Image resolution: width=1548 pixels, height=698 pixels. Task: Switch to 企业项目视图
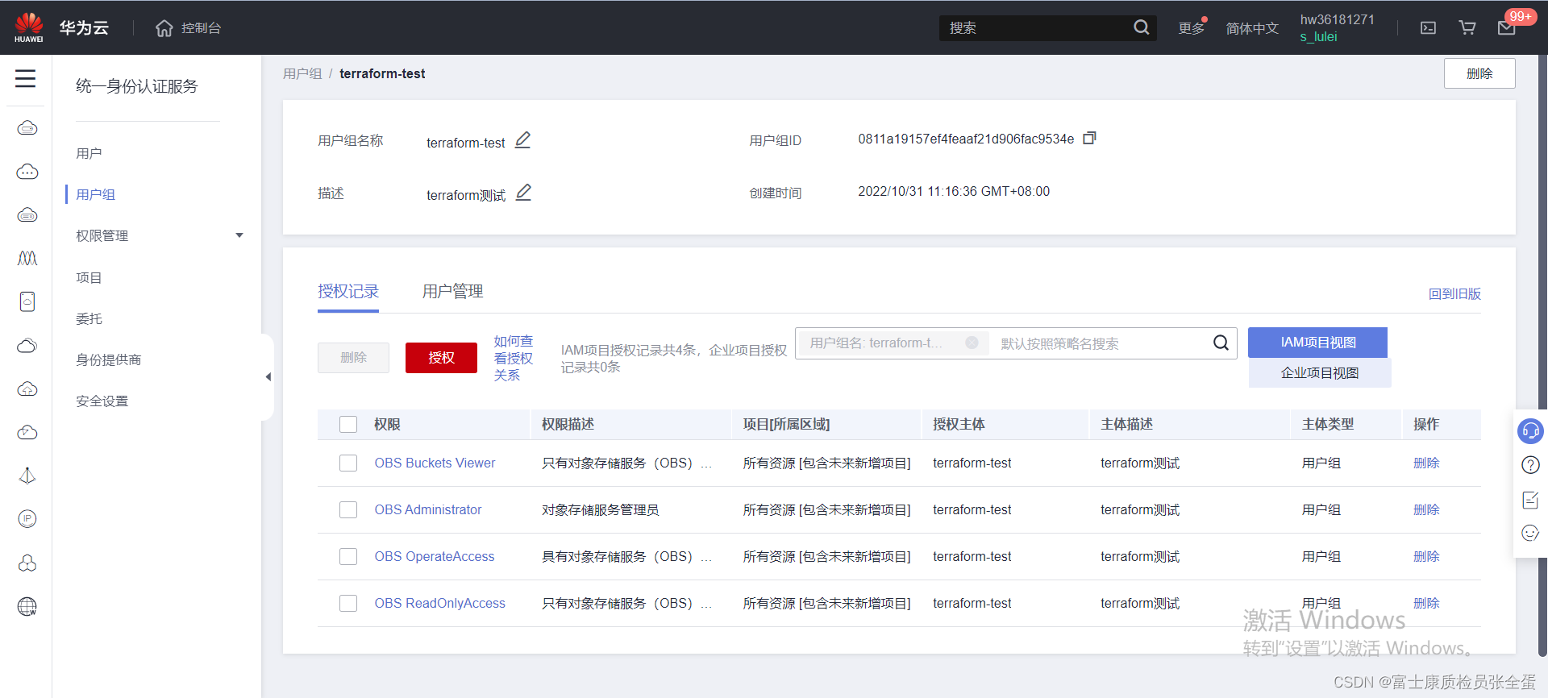[1320, 373]
